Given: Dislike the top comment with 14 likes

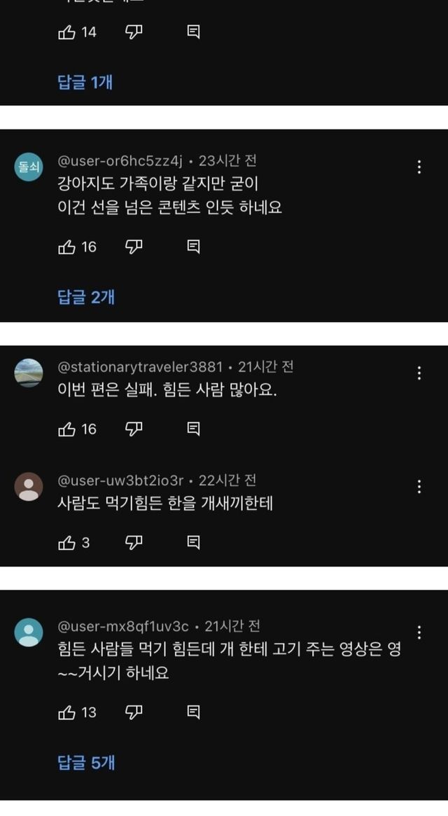Looking at the screenshot, I should coord(134,32).
